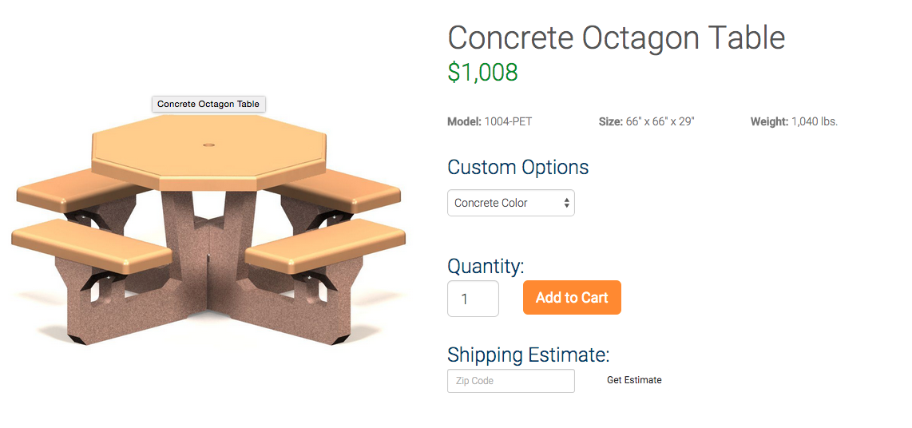Click the Size 66" x 66" x 29" specification
The height and width of the screenshot is (428, 912).
tap(647, 122)
